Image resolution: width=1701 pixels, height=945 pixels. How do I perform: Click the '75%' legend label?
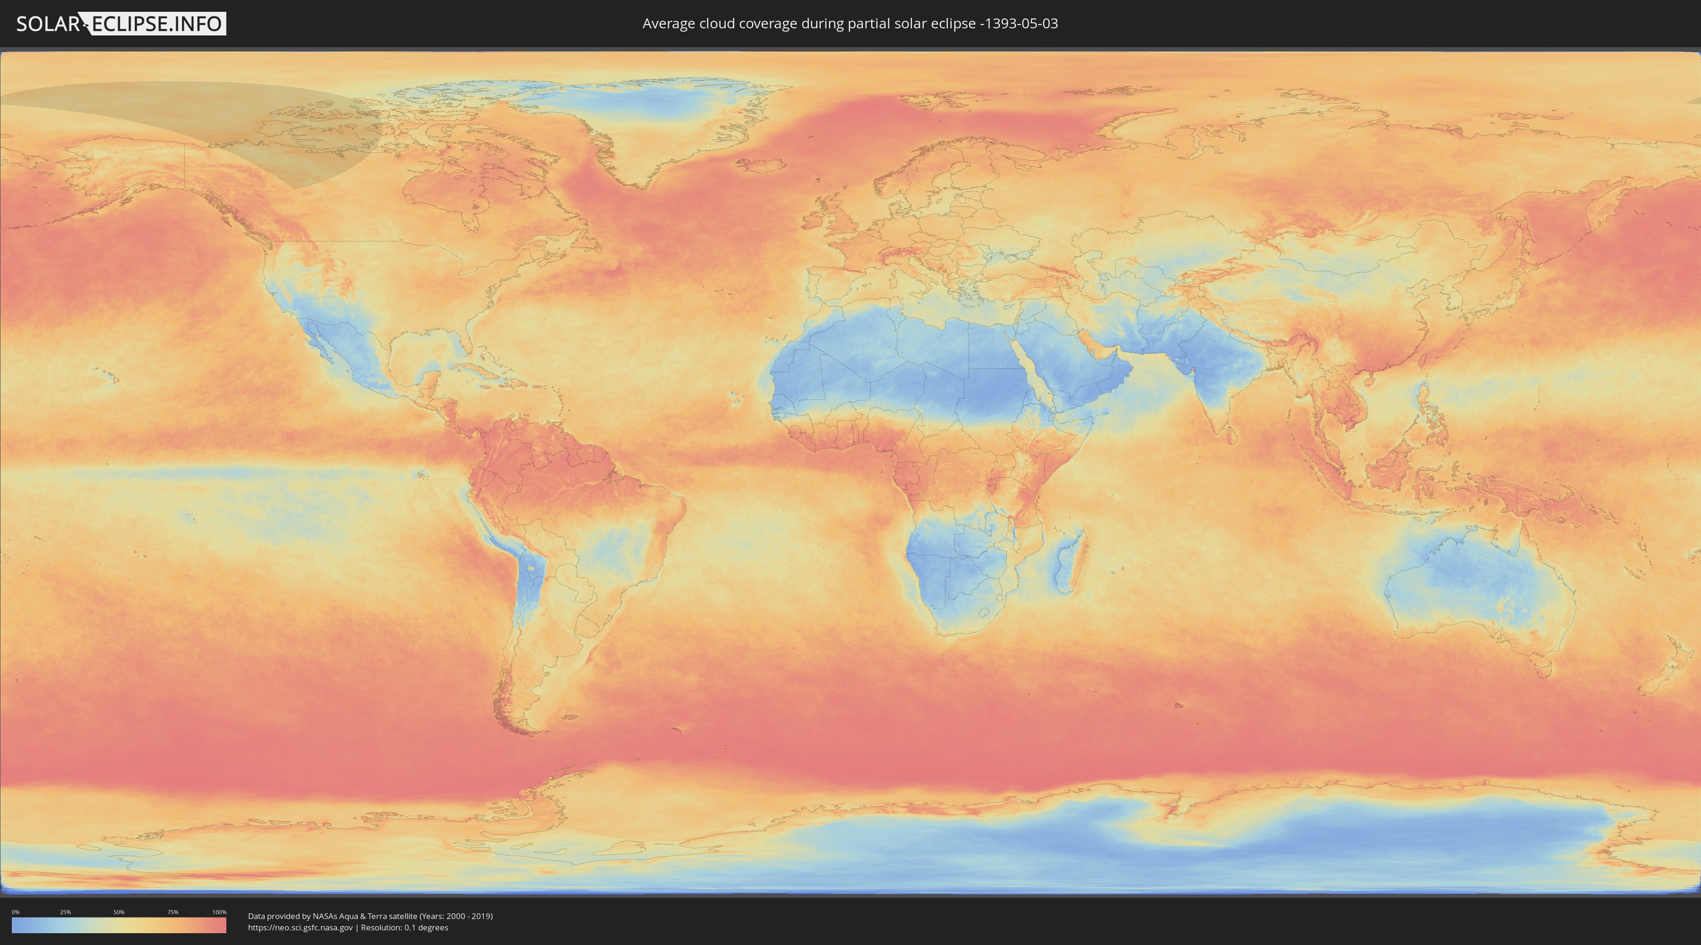coord(172,912)
